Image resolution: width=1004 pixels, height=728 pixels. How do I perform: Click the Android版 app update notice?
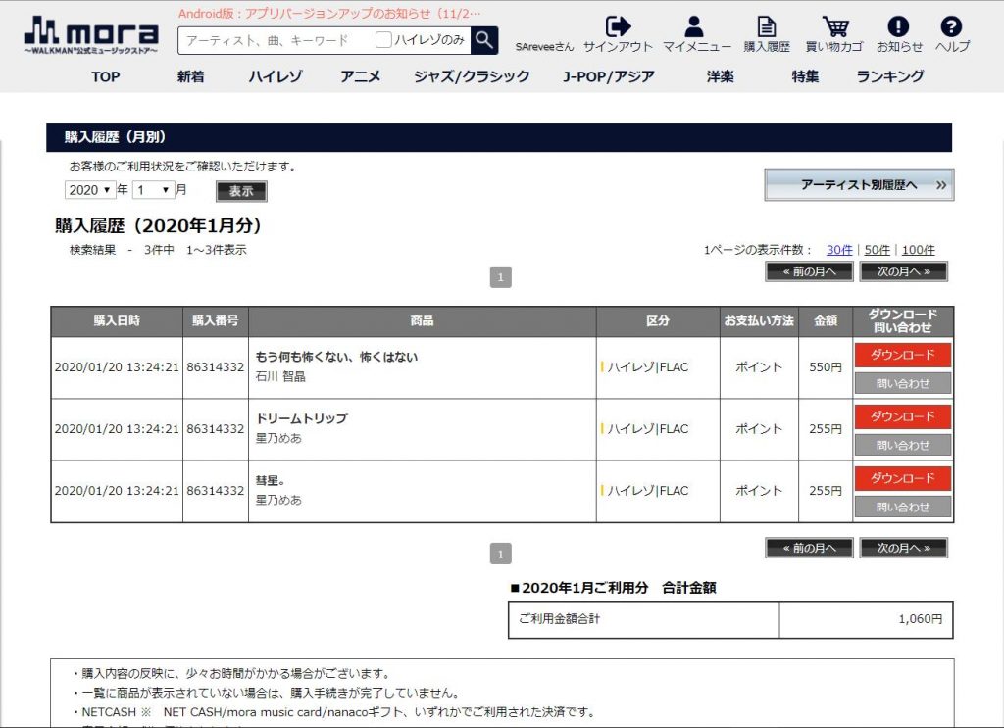[x=329, y=14]
